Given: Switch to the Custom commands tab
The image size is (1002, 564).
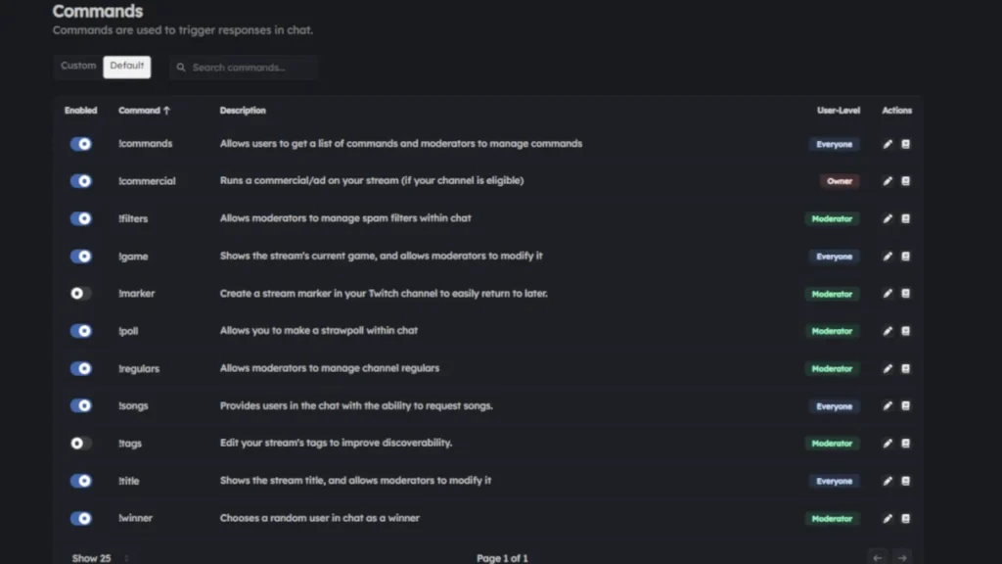Looking at the screenshot, I should coord(77,66).
